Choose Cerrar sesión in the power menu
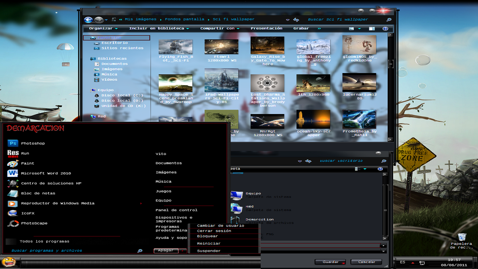The image size is (478, 269). pos(214,231)
